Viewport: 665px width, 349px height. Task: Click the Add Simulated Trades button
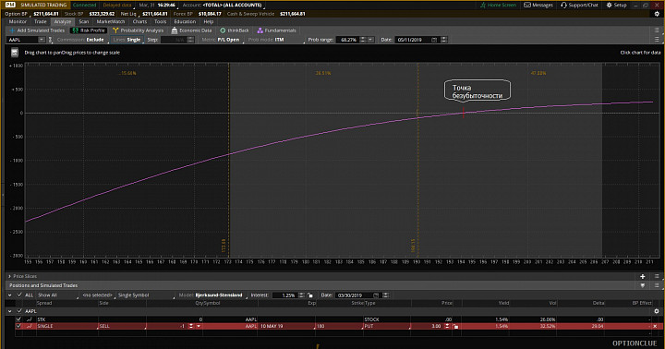[37, 30]
